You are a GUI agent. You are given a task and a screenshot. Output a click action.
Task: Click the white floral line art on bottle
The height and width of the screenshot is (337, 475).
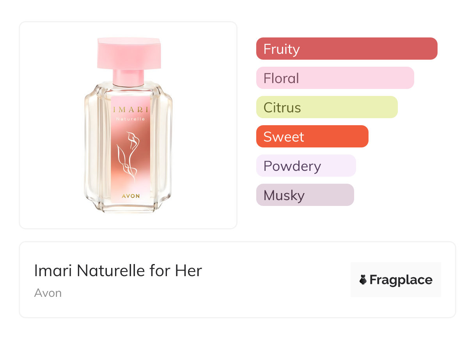pos(129,157)
